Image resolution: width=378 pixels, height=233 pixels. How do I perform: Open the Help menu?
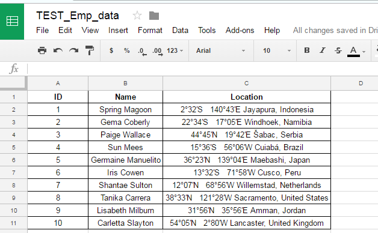click(272, 30)
